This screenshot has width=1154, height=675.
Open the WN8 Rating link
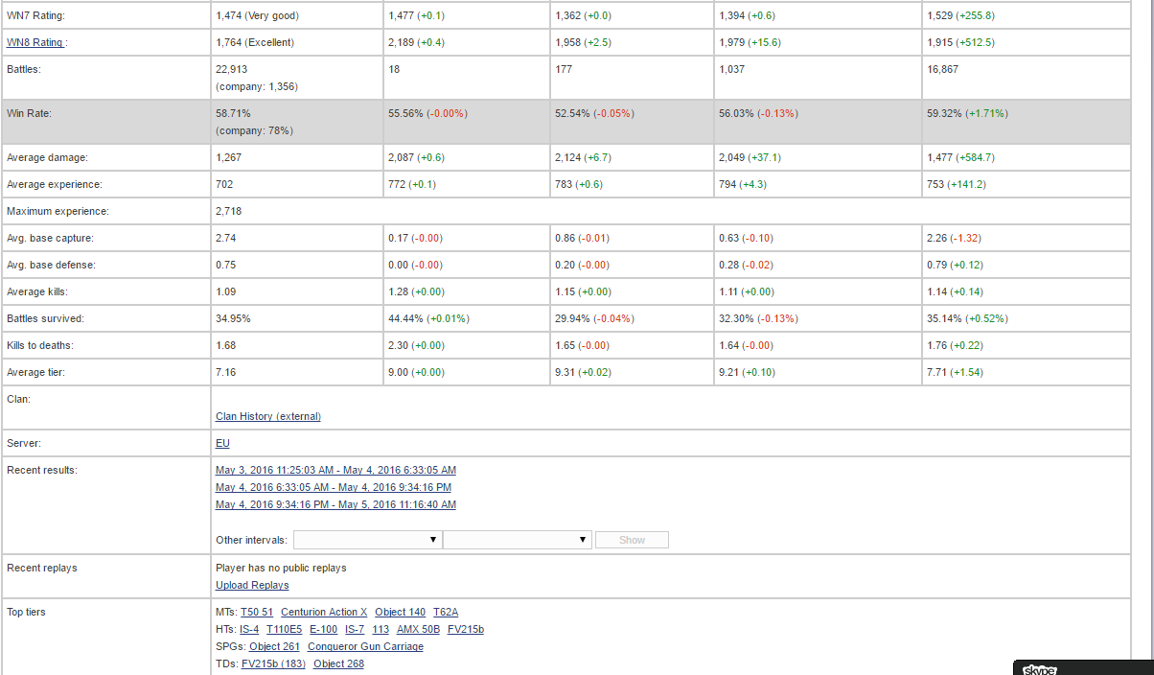(35, 42)
